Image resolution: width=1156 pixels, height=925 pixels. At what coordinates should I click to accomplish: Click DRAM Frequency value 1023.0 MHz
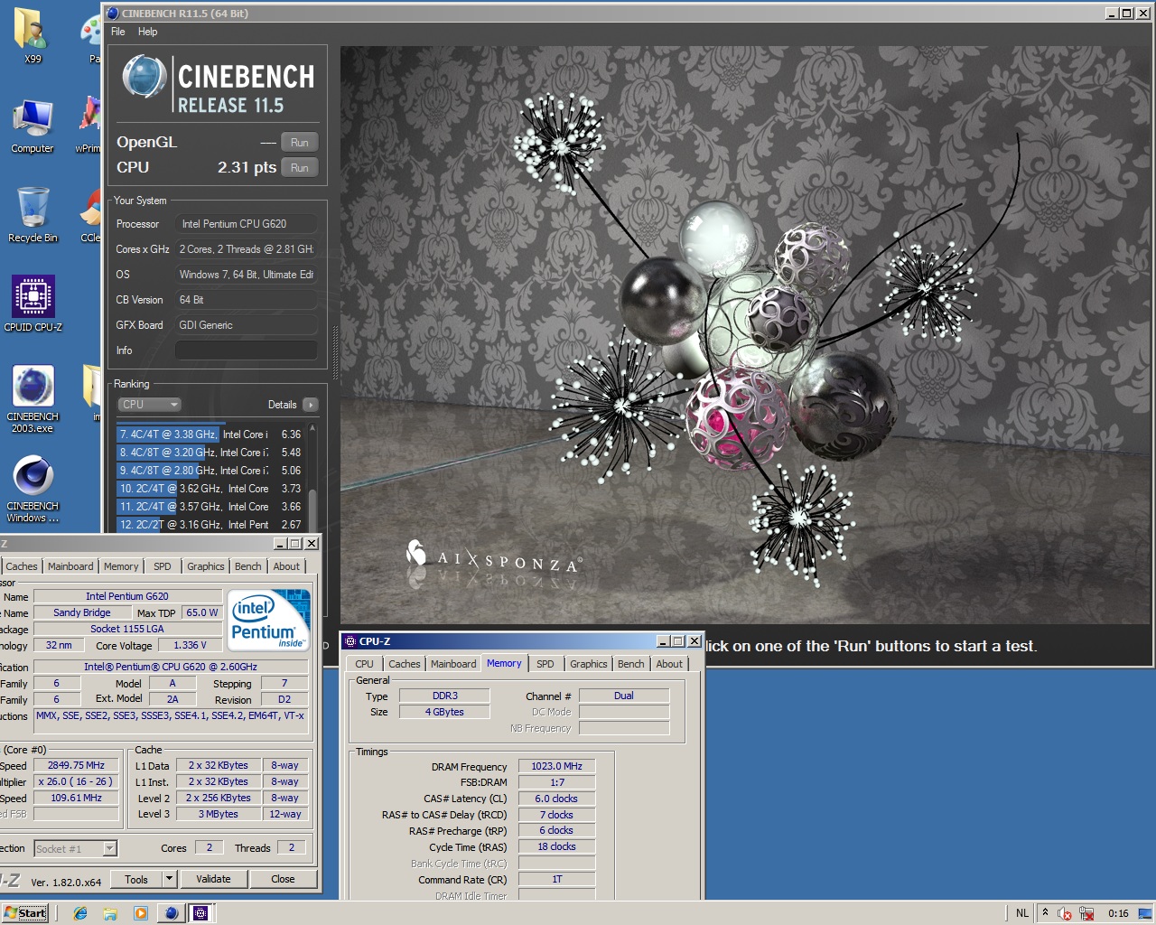[x=556, y=766]
